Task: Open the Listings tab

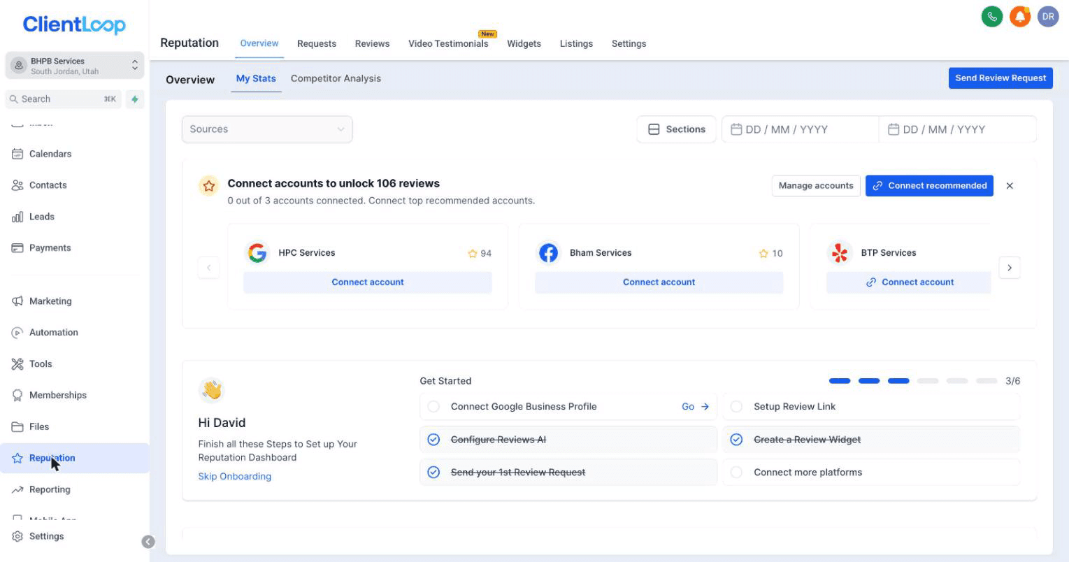Action: (576, 43)
